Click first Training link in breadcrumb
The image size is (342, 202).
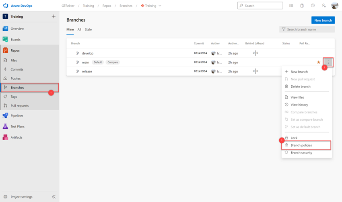[x=89, y=6]
